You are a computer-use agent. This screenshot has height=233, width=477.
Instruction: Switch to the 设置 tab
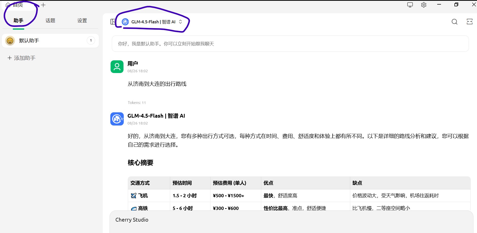(x=82, y=21)
